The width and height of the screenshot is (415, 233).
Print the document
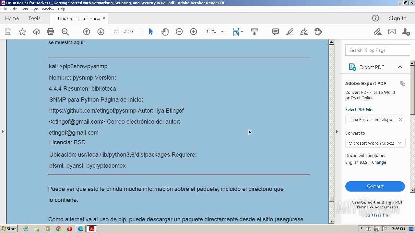[x=51, y=32]
